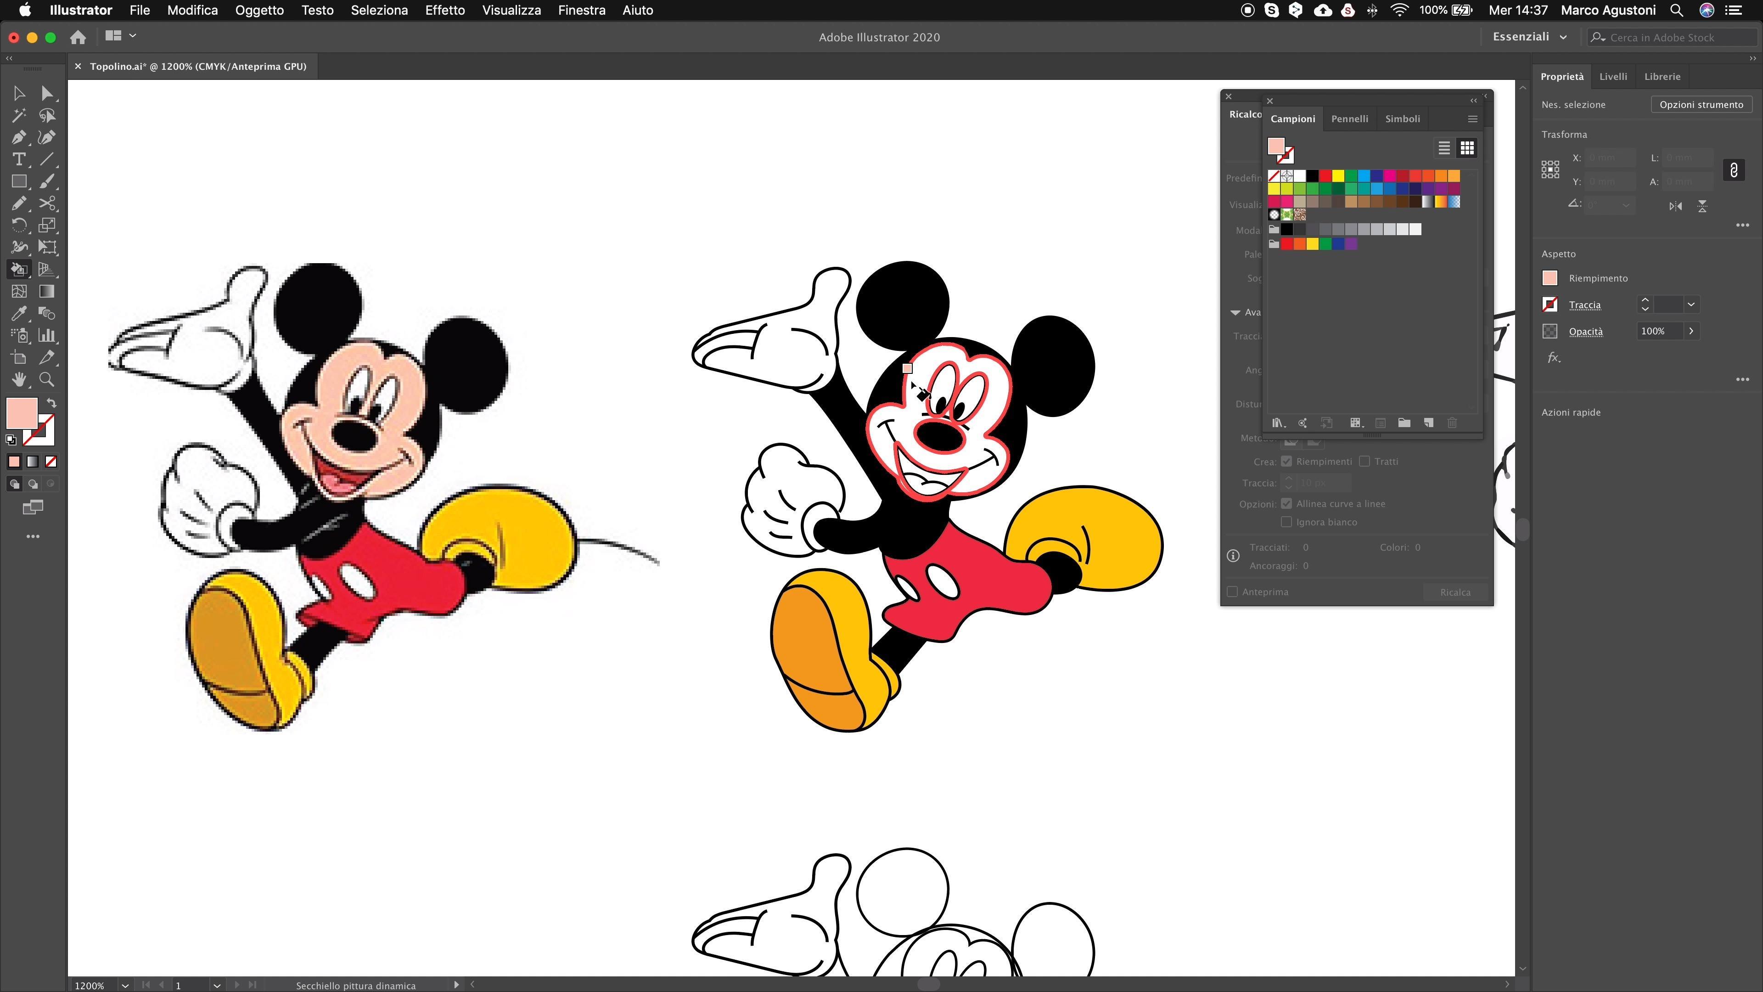Switch Swatches panel to thumbnail grid view

click(1467, 148)
